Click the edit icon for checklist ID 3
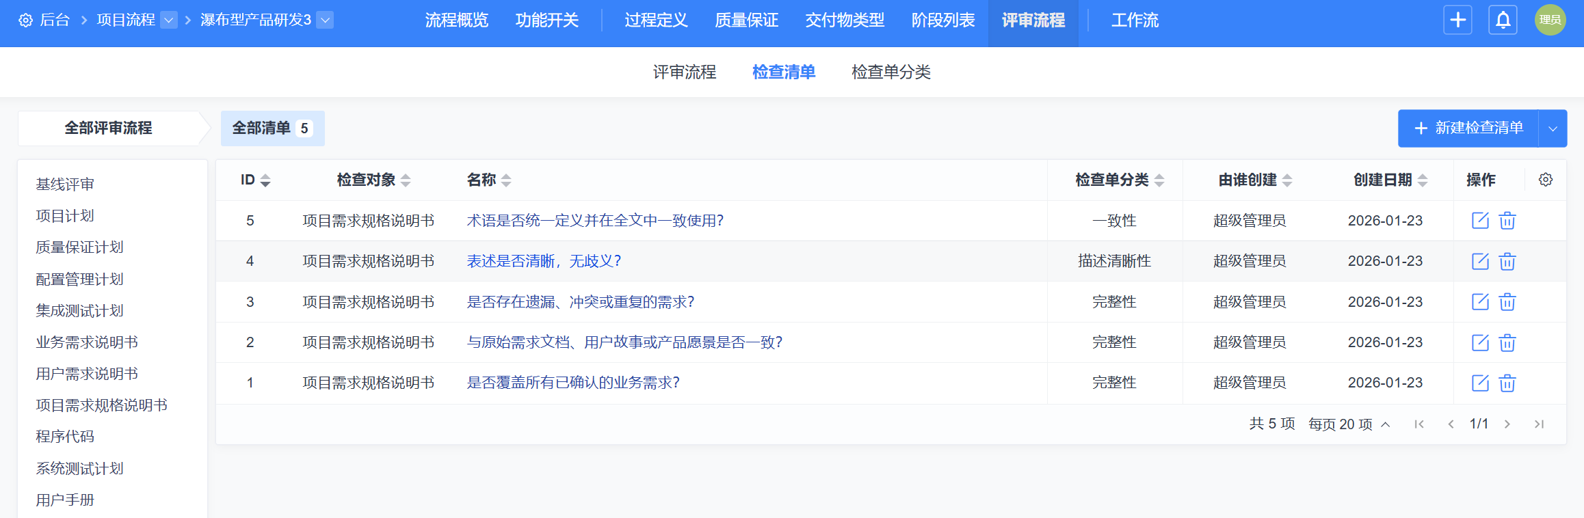Screen dimensions: 1584x518 tap(1479, 302)
